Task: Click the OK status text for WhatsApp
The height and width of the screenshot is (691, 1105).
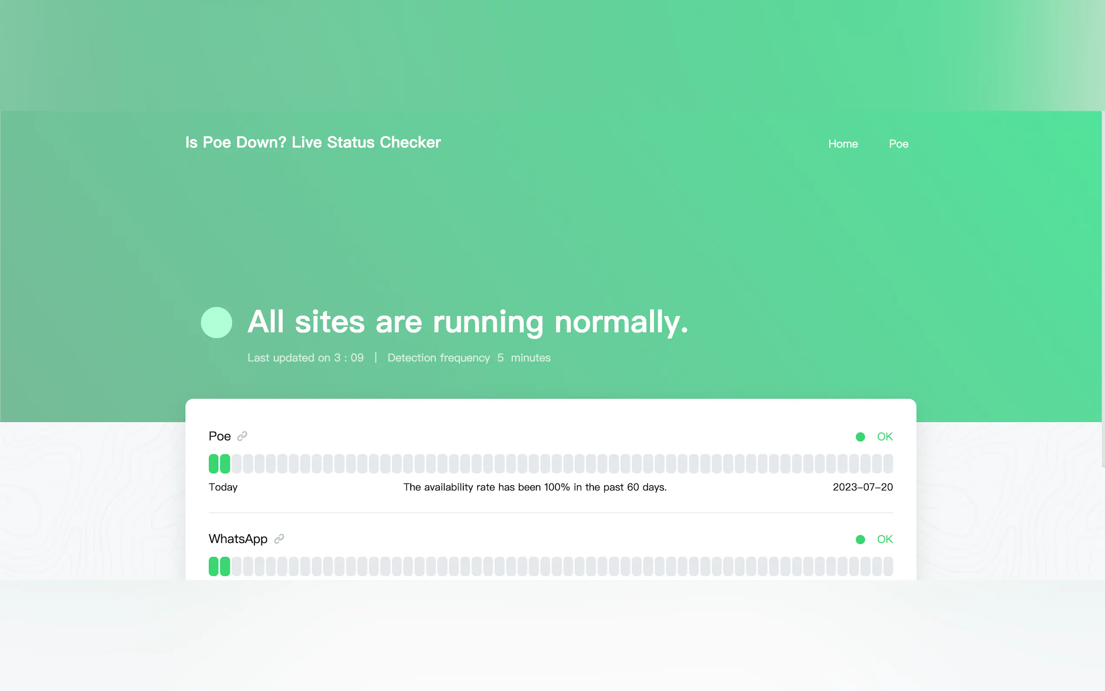Action: point(885,539)
